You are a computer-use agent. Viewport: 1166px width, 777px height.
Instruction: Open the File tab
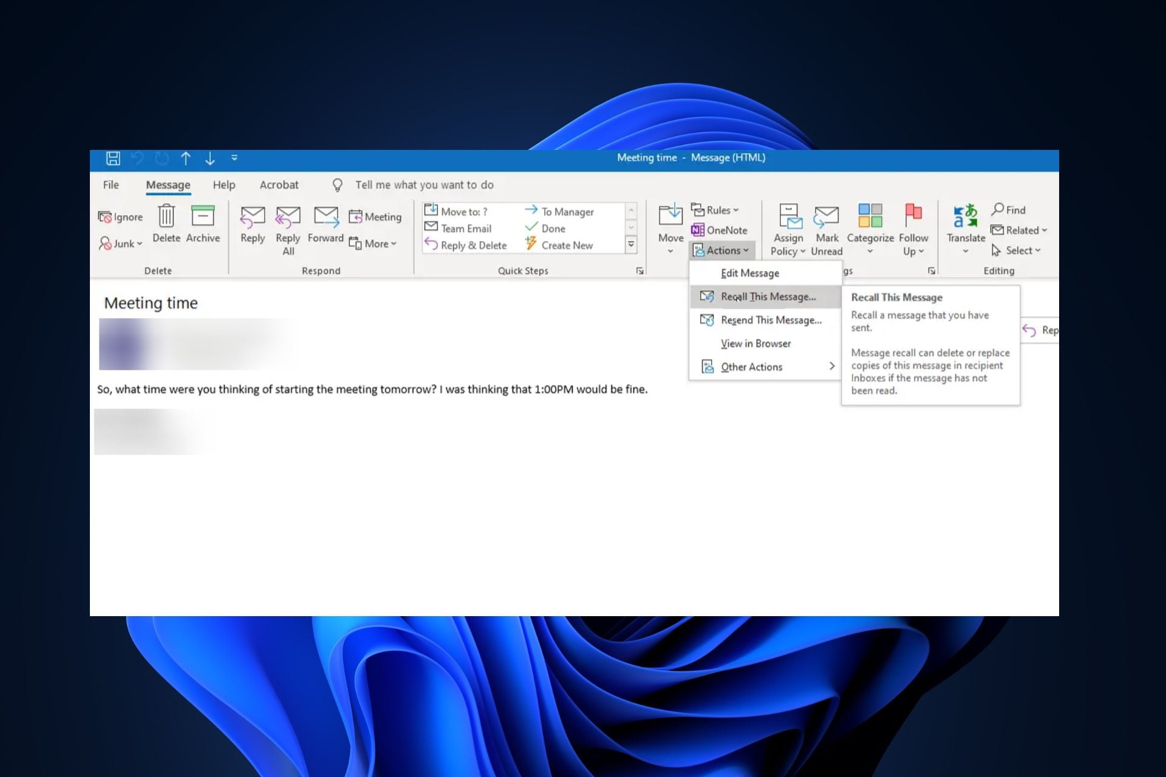pos(111,185)
